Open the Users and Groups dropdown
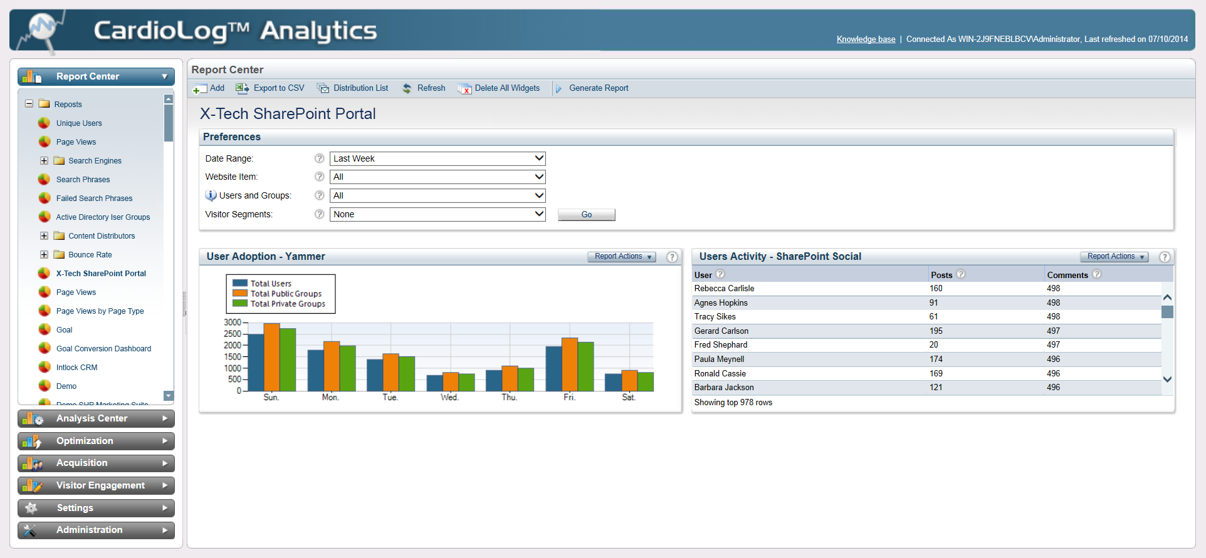Viewport: 1206px width, 558px height. (x=438, y=195)
